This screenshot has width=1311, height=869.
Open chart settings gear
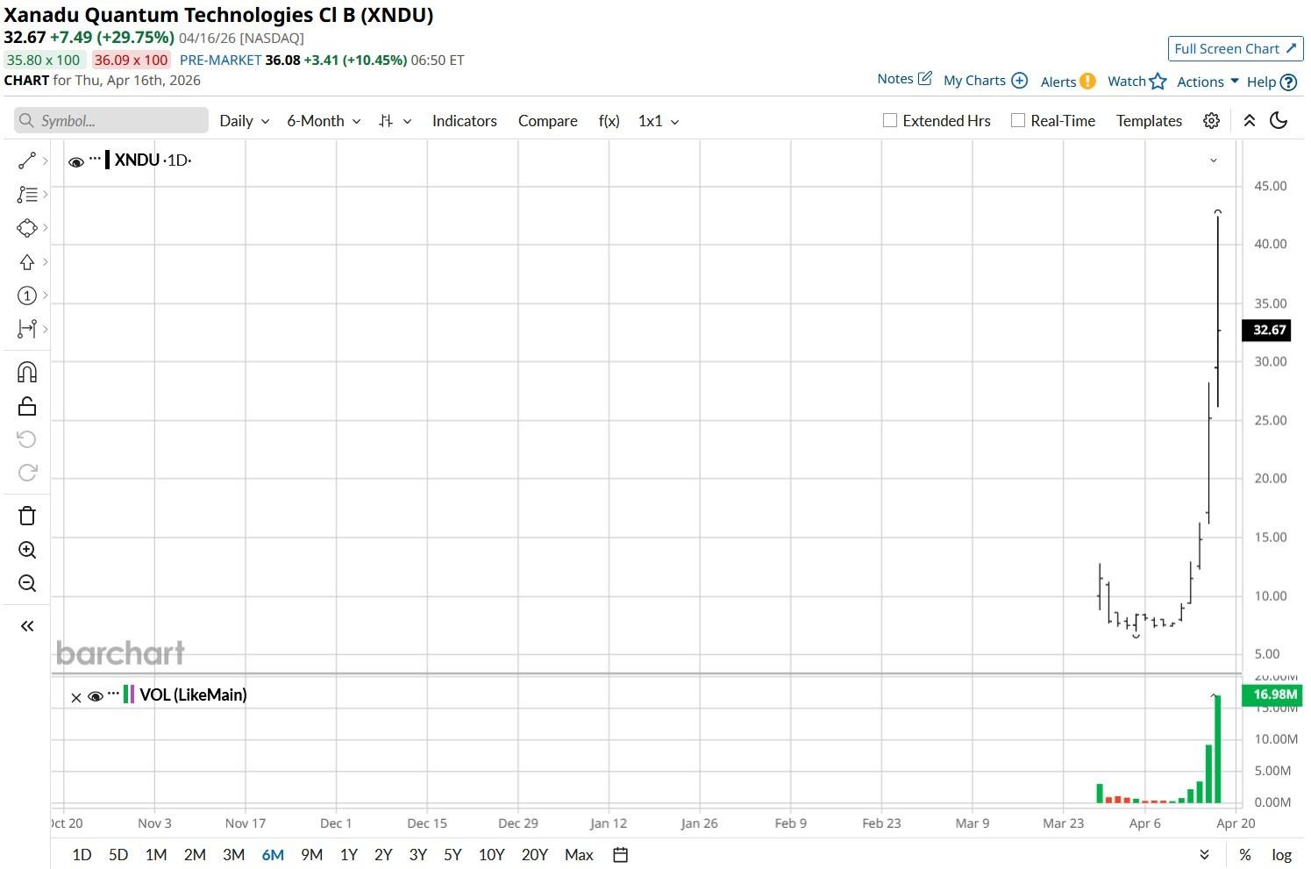(x=1211, y=121)
